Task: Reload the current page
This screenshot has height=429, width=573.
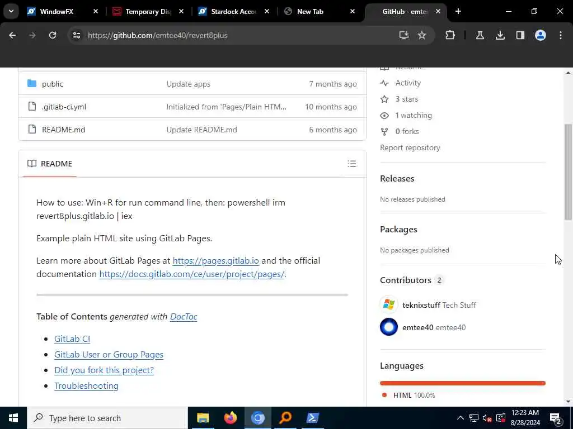Action: tap(53, 35)
